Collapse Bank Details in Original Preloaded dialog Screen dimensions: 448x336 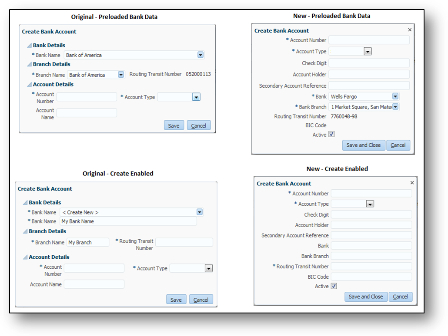click(29, 46)
